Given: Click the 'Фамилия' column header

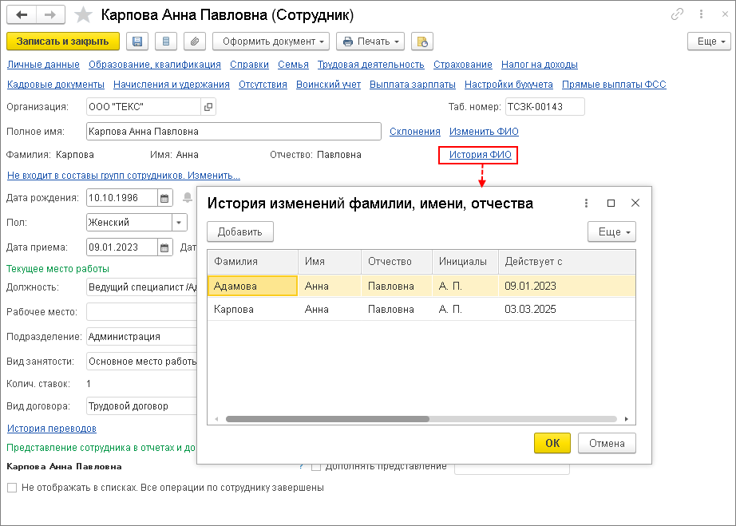Looking at the screenshot, I should [252, 262].
